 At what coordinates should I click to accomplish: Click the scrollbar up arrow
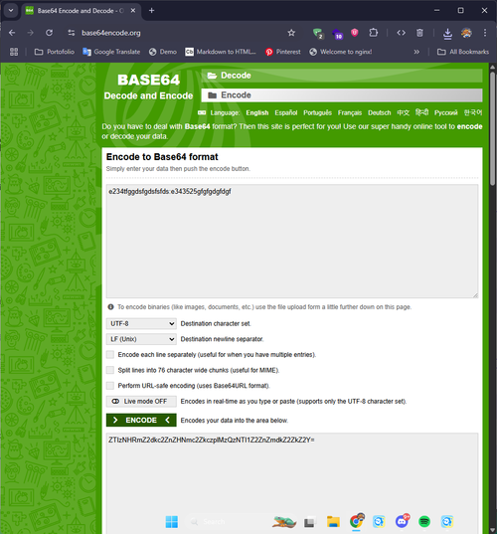[492, 67]
